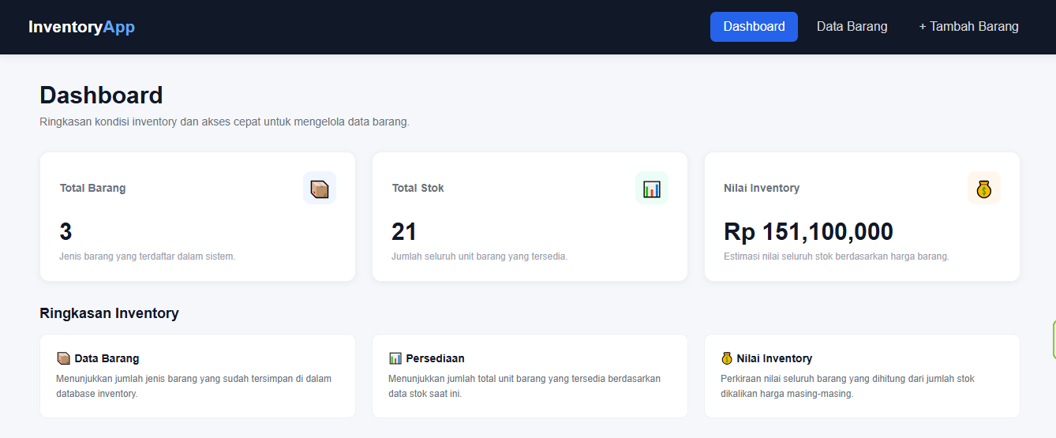
Task: Click the Persediaan summary card title
Action: click(435, 358)
